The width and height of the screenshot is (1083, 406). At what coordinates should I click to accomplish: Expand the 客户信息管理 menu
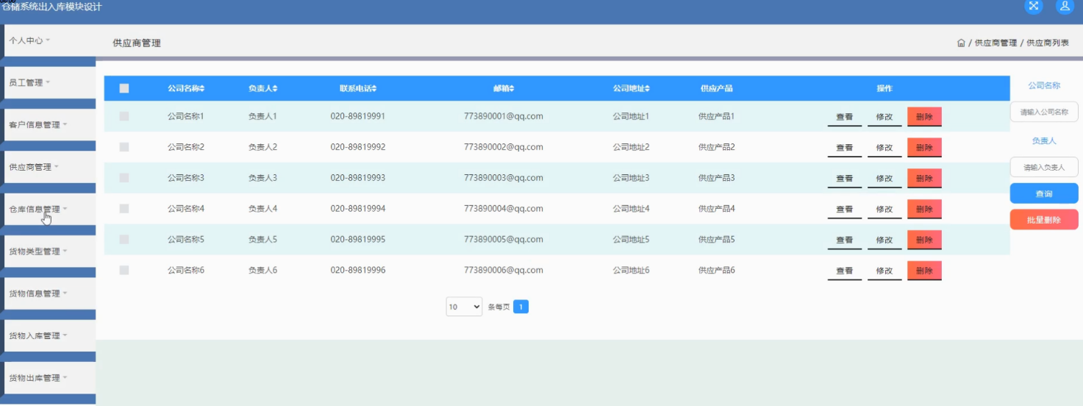tap(50, 124)
